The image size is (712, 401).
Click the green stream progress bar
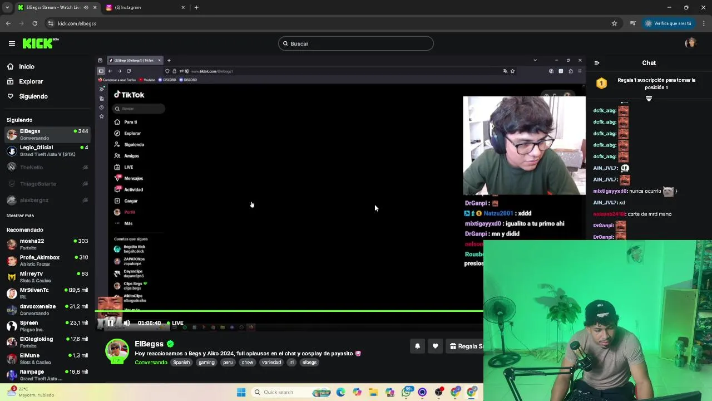click(x=289, y=311)
